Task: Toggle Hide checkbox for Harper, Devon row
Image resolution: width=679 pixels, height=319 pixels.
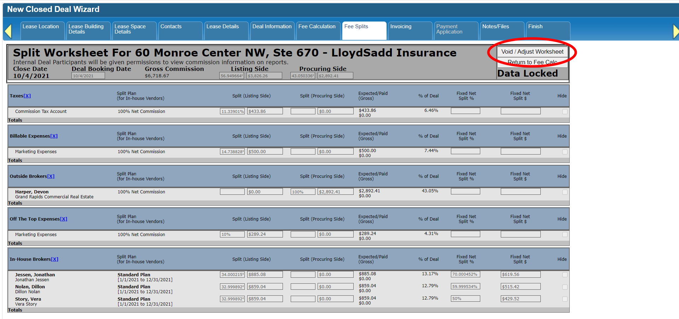Action: pyautogui.click(x=565, y=192)
